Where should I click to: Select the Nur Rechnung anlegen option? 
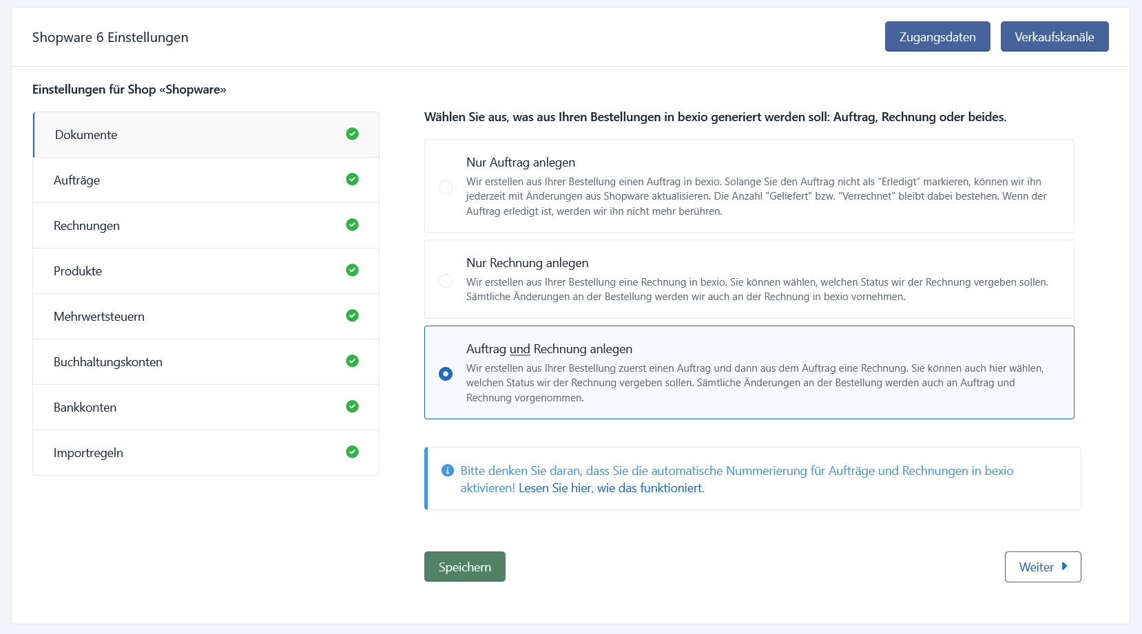[445, 281]
